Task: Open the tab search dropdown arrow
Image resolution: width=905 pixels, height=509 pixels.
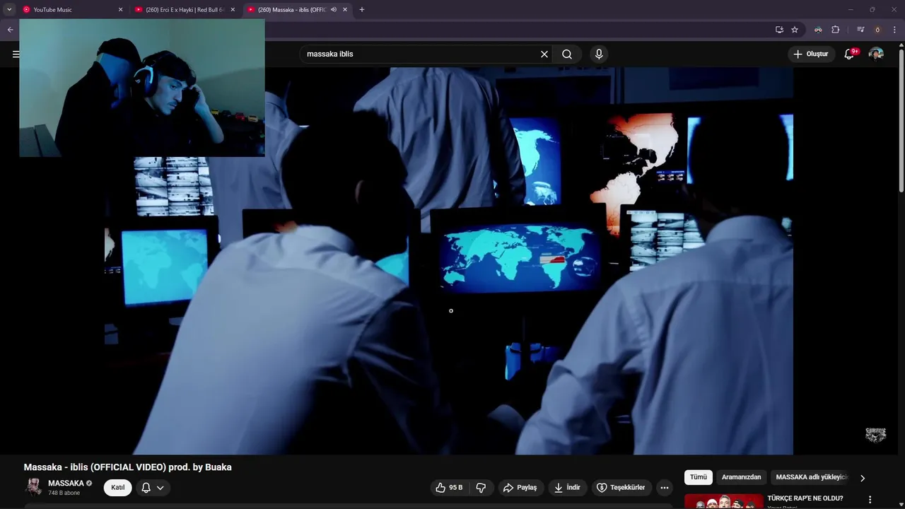Action: pos(9,10)
